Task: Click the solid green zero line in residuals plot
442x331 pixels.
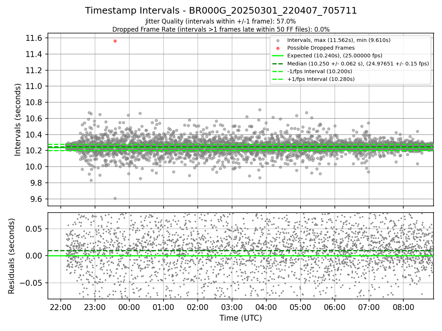Action: (x=241, y=256)
